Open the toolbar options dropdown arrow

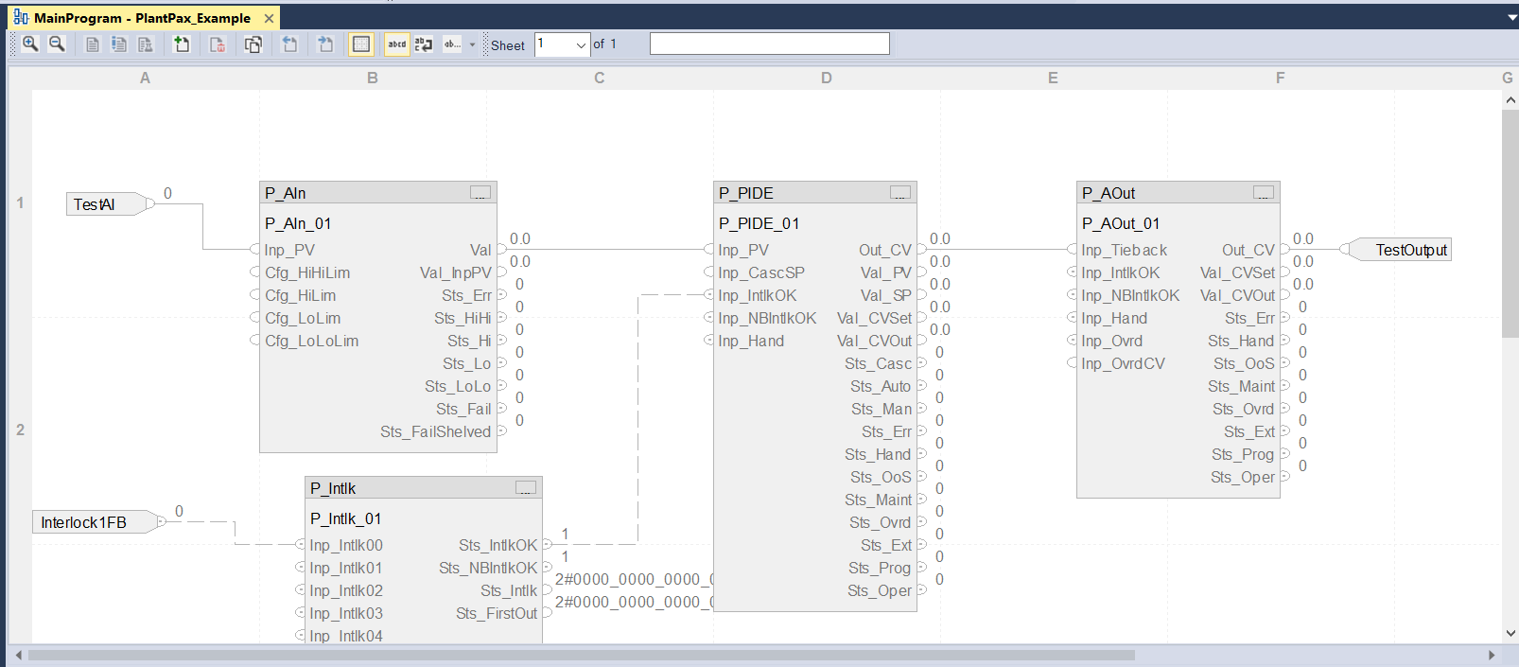click(x=472, y=44)
